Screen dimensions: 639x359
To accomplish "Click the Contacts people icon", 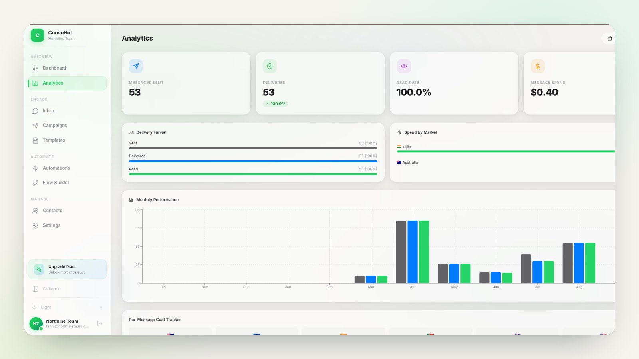I will (x=35, y=211).
